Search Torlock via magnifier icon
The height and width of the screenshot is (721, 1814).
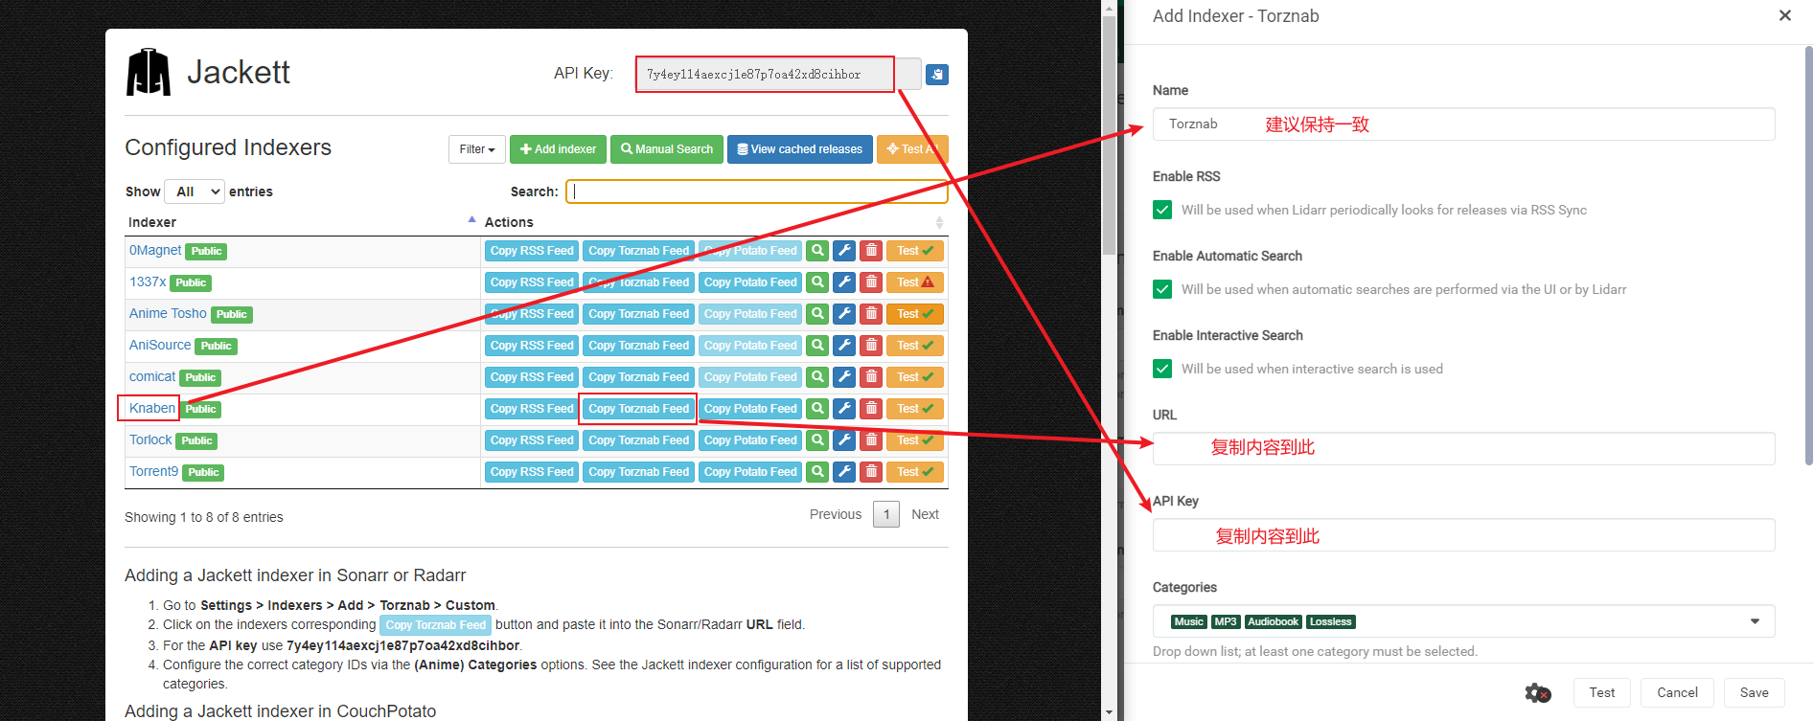click(x=817, y=440)
